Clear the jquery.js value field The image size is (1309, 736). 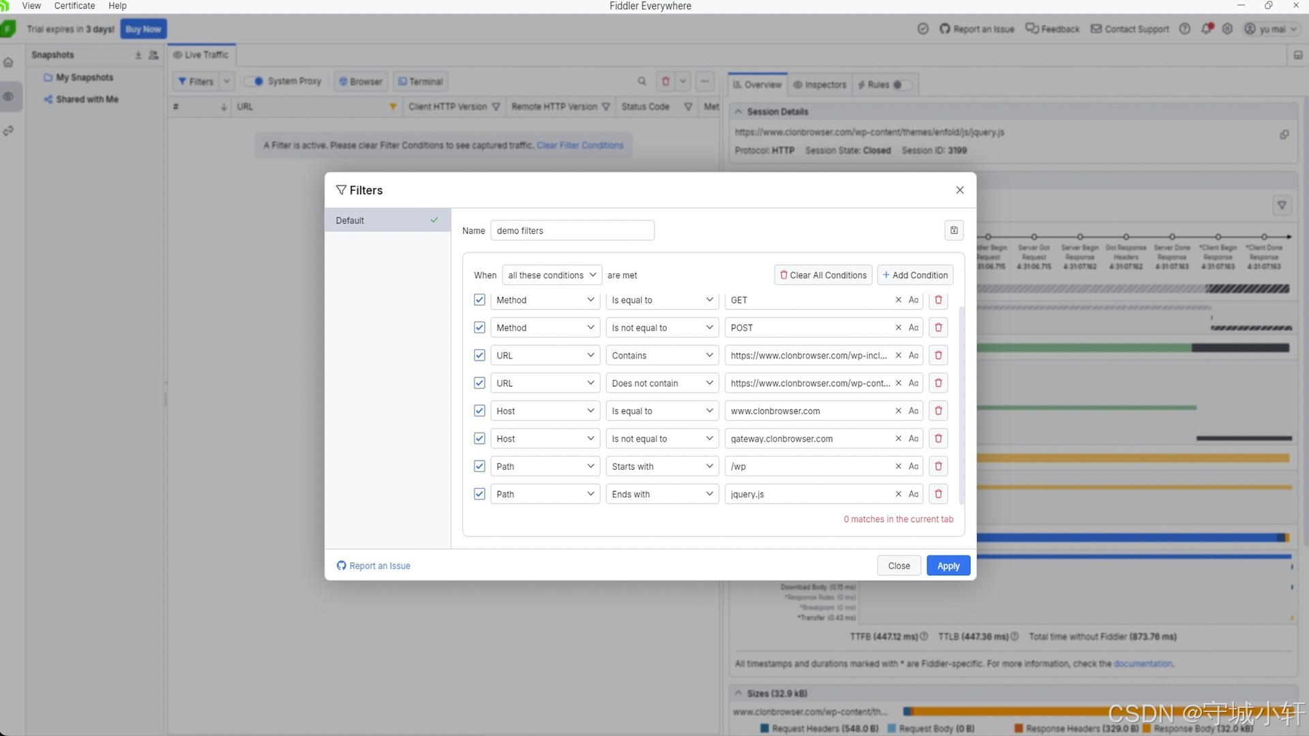click(898, 494)
